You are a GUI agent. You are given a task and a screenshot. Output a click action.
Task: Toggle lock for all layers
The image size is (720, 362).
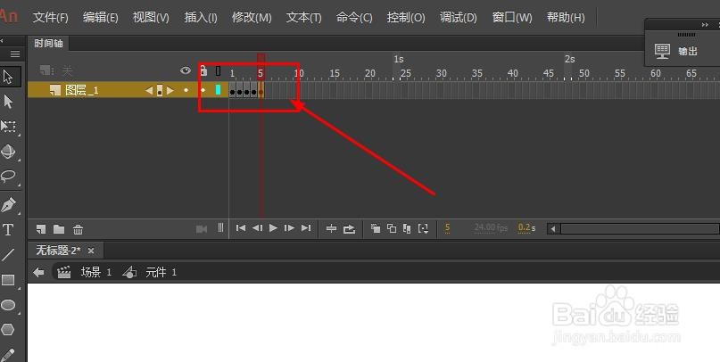(203, 70)
